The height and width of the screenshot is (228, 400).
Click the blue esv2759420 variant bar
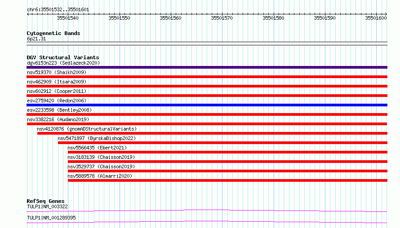(207, 105)
